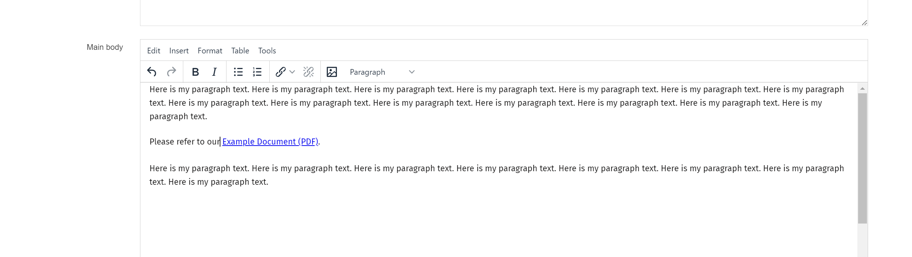Click the Undo arrow icon

point(152,72)
